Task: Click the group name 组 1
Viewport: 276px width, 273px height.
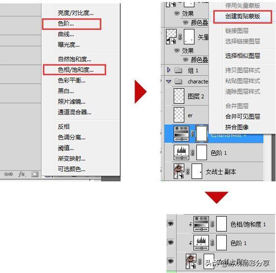Action: click(193, 70)
